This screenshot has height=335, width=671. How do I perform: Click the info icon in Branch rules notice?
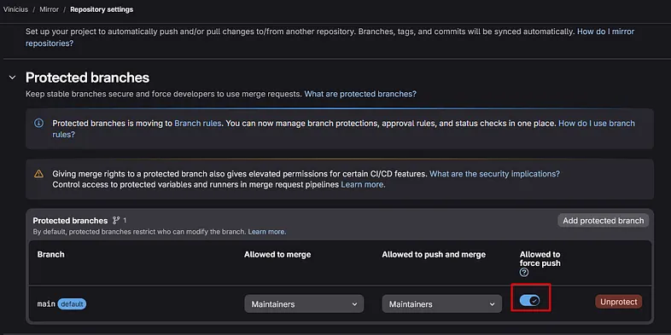point(38,123)
